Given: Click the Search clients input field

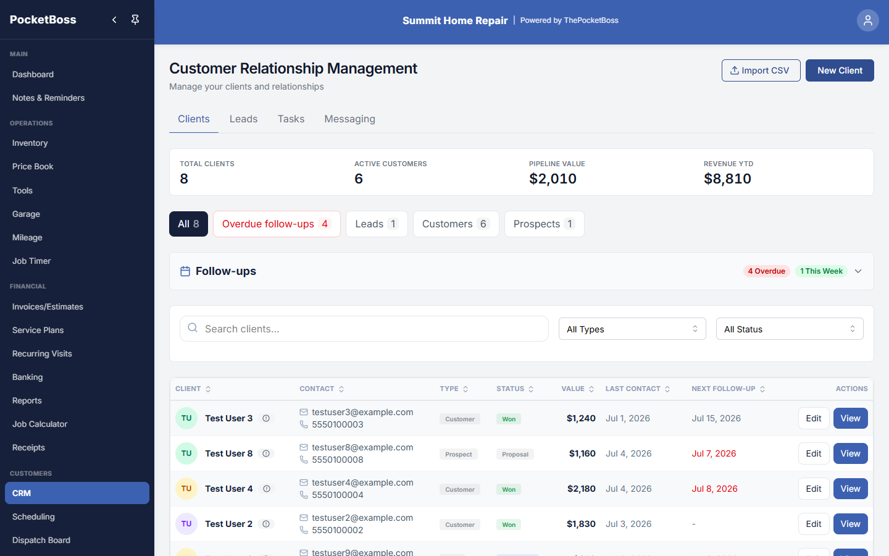Looking at the screenshot, I should coord(364,329).
